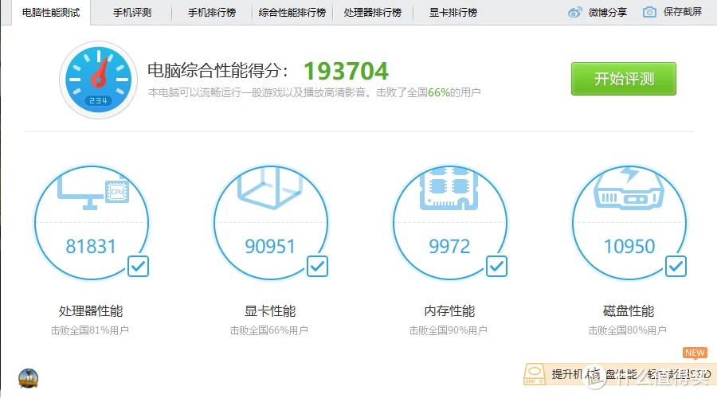Click the 击败全国66%用户 text
The image size is (717, 398).
point(269,330)
